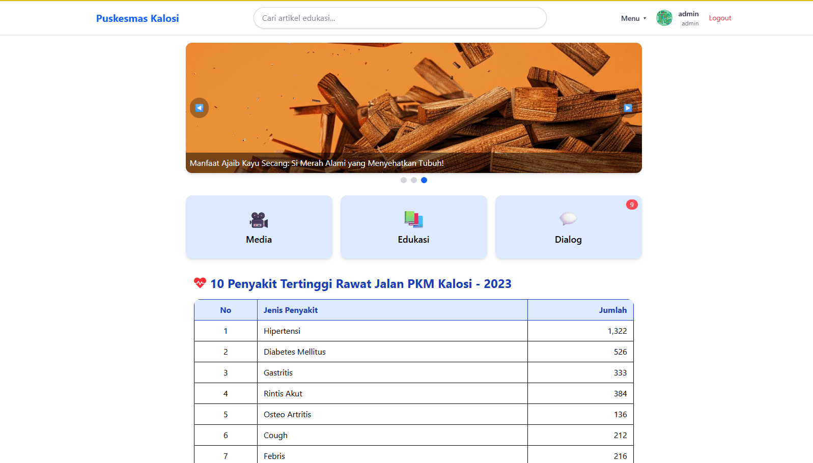Click admin username text
Viewport: 813px width, 463px height.
click(688, 14)
